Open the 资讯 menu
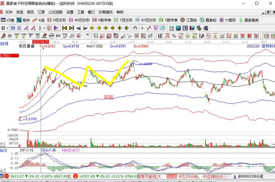275x182 pixels. point(30,12)
